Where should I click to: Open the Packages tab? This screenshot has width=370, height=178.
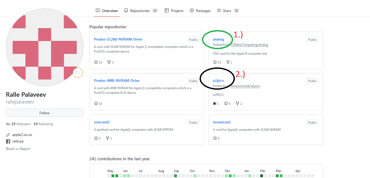200,11
